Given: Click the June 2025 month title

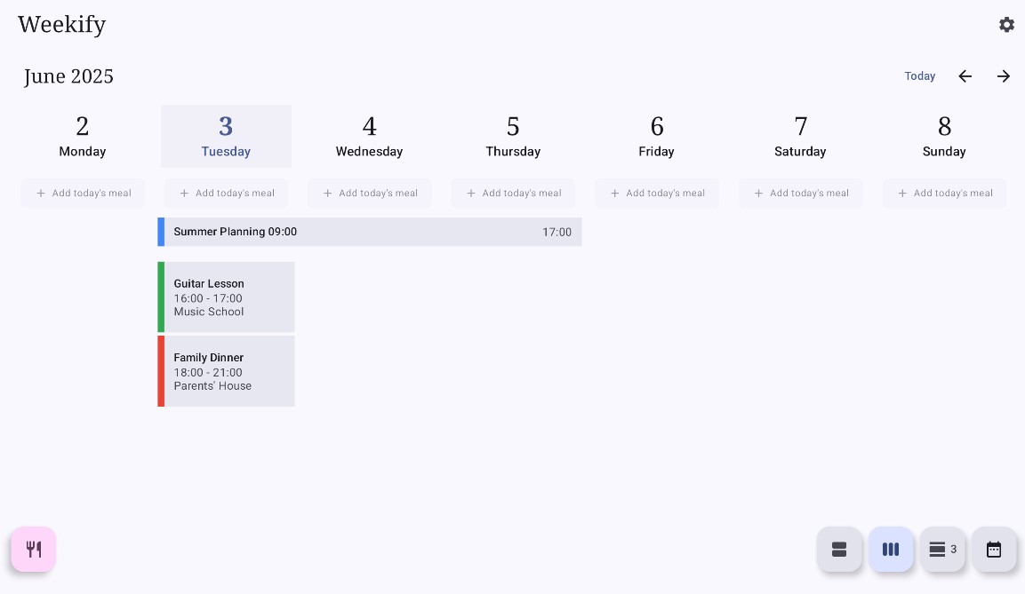Looking at the screenshot, I should [68, 76].
